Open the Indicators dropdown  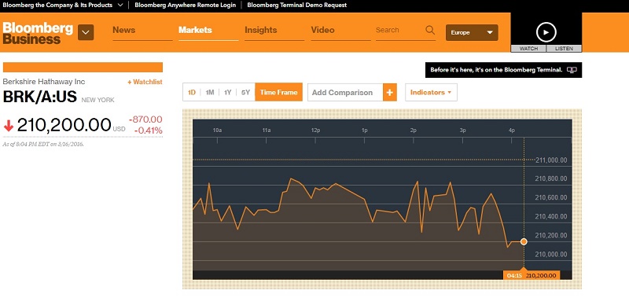pyautogui.click(x=431, y=92)
